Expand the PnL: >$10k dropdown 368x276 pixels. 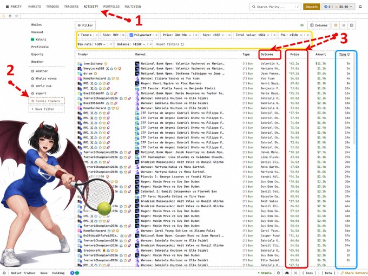tap(301, 35)
